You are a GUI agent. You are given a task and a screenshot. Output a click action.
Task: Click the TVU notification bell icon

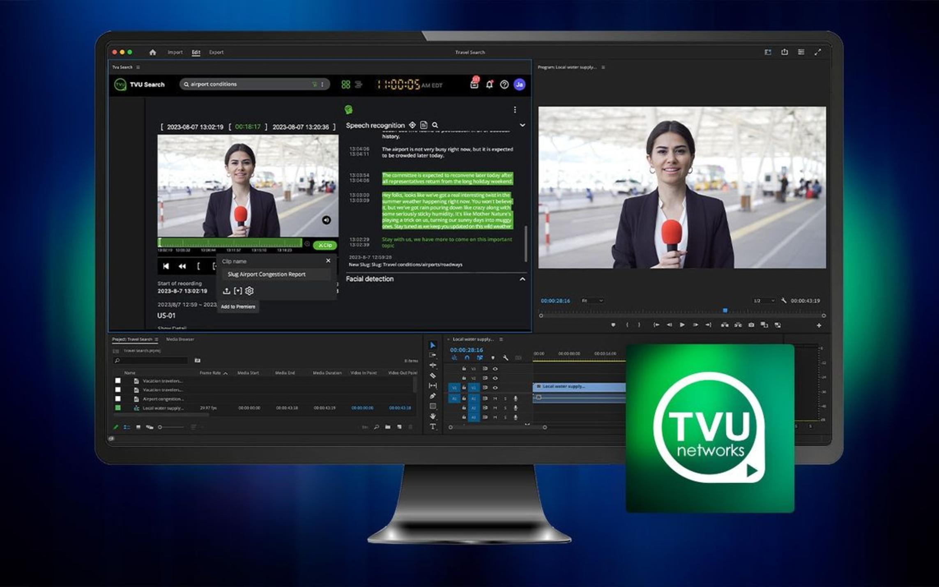(x=489, y=85)
